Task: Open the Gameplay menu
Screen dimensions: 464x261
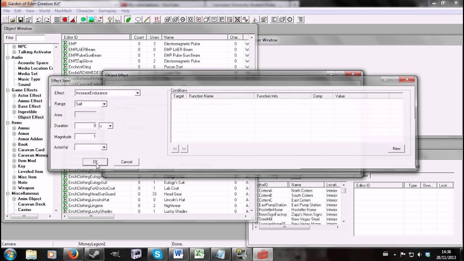Action: click(108, 11)
